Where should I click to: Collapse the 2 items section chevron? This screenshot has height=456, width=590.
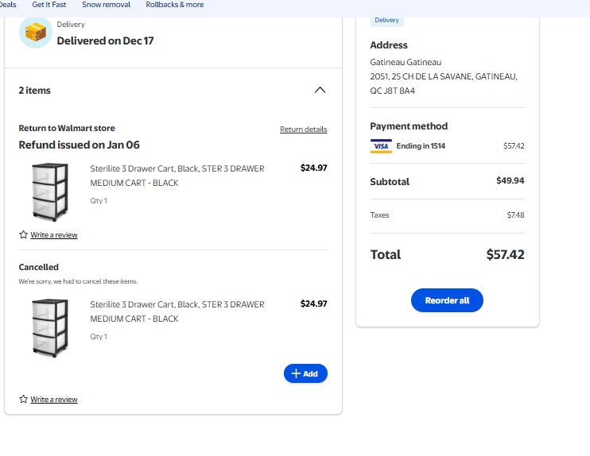pyautogui.click(x=320, y=90)
